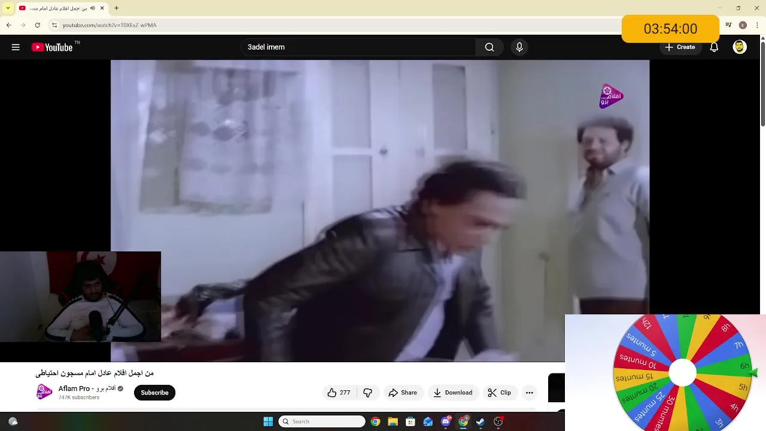Click the Windows taskbar Search box
The width and height of the screenshot is (766, 431).
coord(322,421)
